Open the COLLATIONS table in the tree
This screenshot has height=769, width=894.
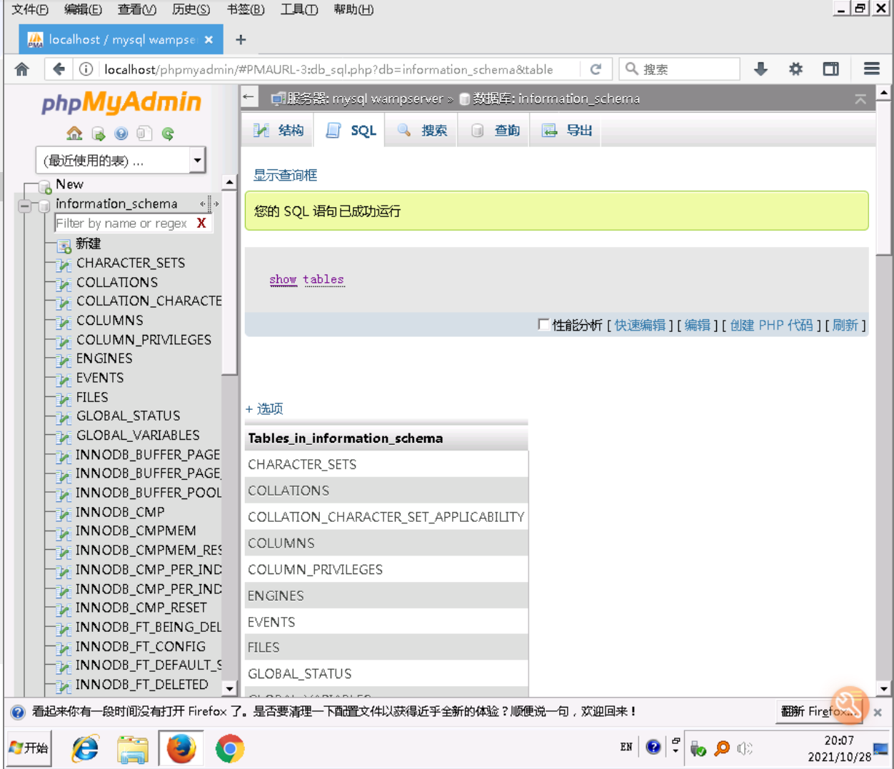pyautogui.click(x=117, y=283)
